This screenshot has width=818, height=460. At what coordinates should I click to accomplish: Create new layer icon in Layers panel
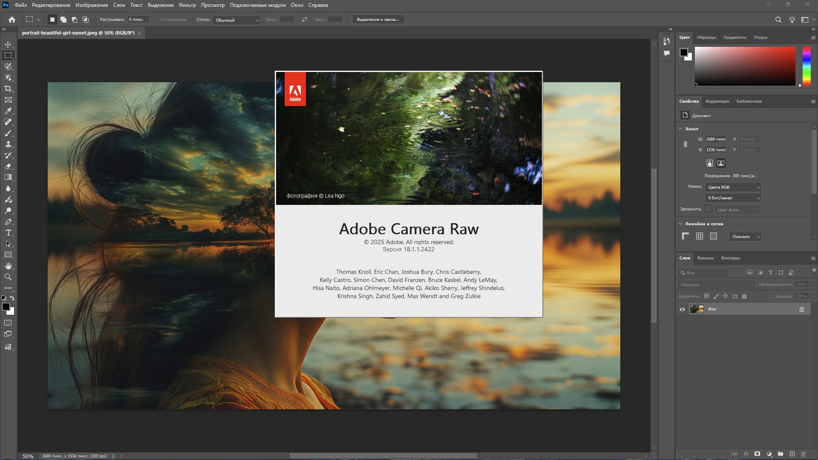tap(792, 454)
